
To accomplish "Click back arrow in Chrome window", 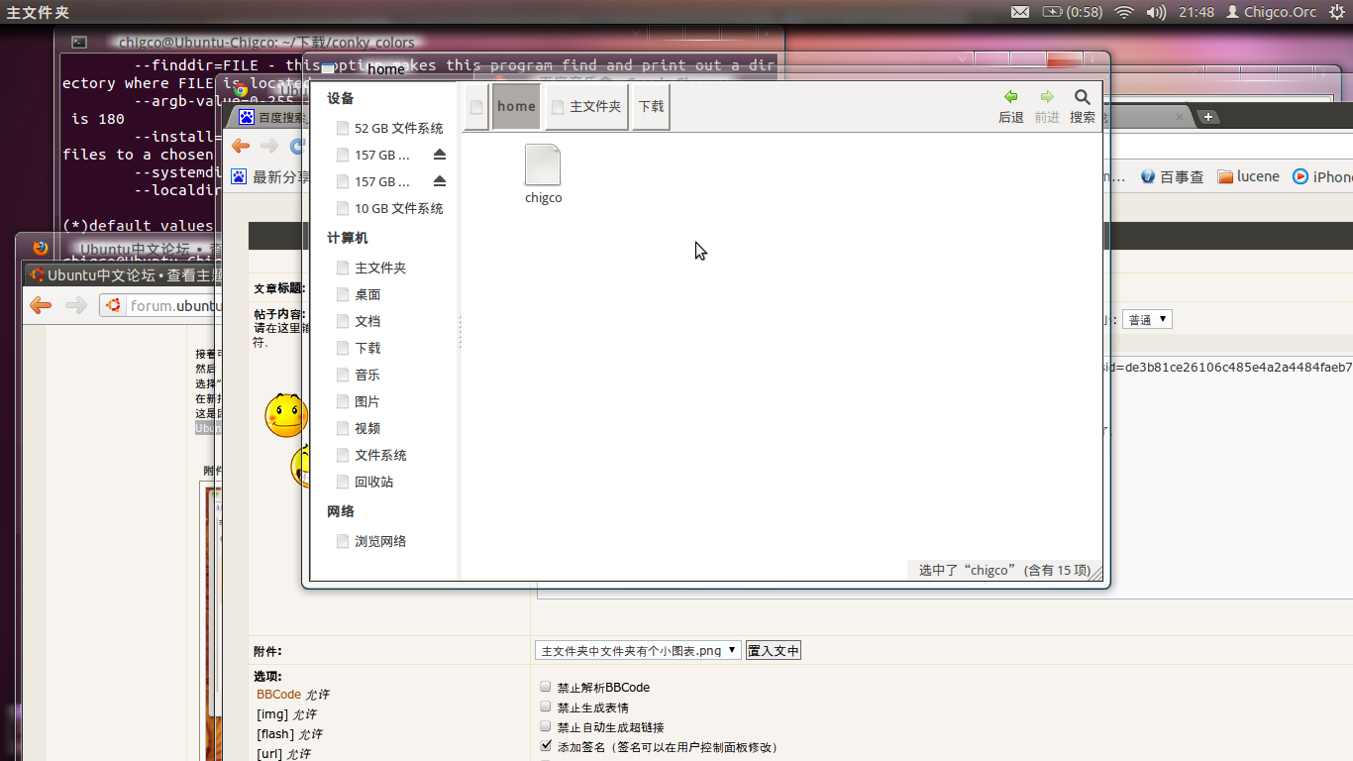I will (241, 146).
